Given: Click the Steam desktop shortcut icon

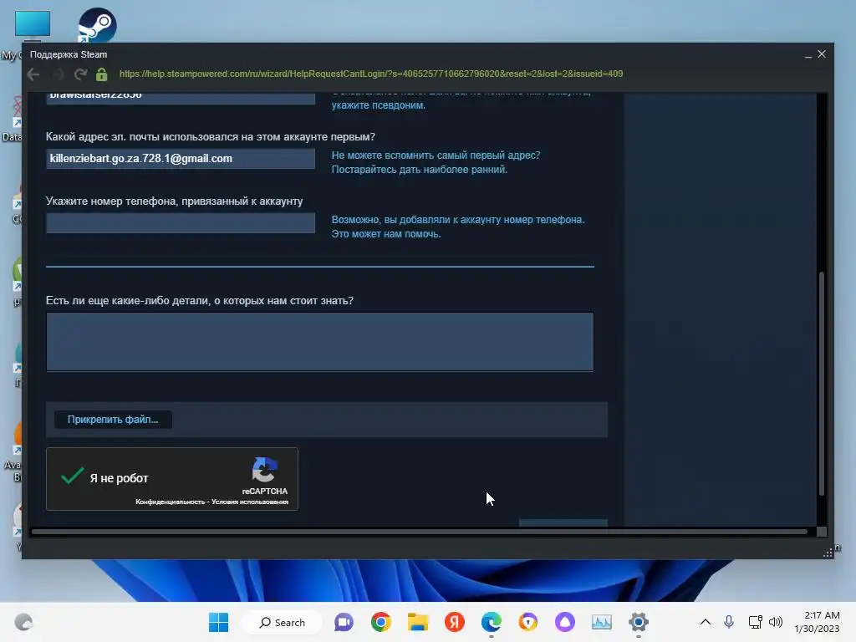Looking at the screenshot, I should pos(97,25).
